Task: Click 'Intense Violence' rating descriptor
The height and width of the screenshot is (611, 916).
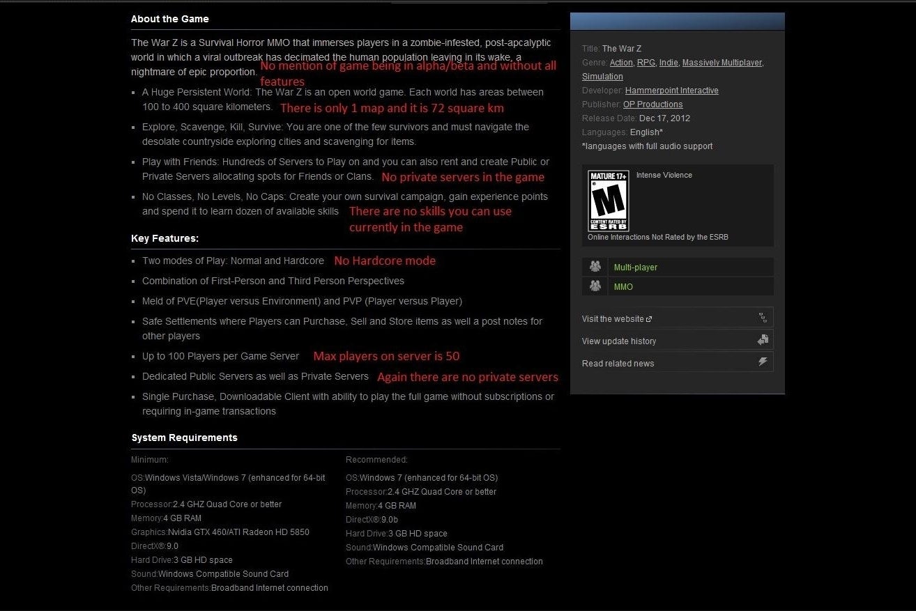Action: pos(664,175)
